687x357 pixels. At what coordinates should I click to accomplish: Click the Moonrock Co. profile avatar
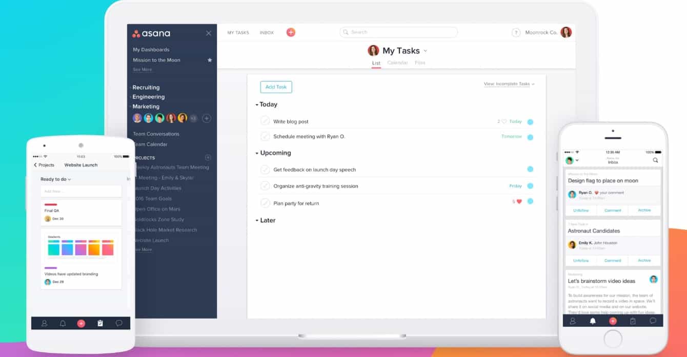pos(566,32)
